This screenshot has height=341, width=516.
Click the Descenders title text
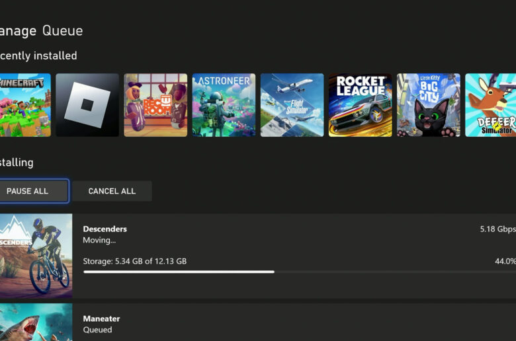(x=105, y=229)
